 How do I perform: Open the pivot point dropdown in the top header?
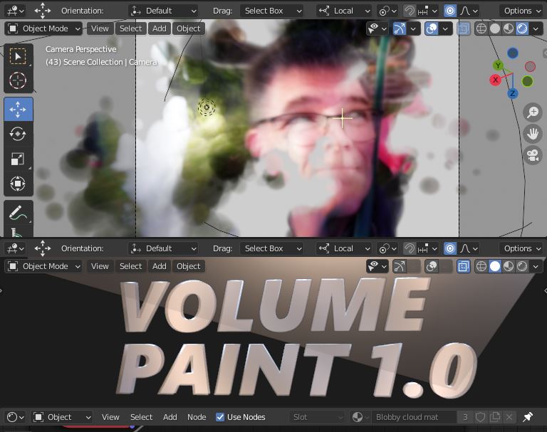(387, 11)
